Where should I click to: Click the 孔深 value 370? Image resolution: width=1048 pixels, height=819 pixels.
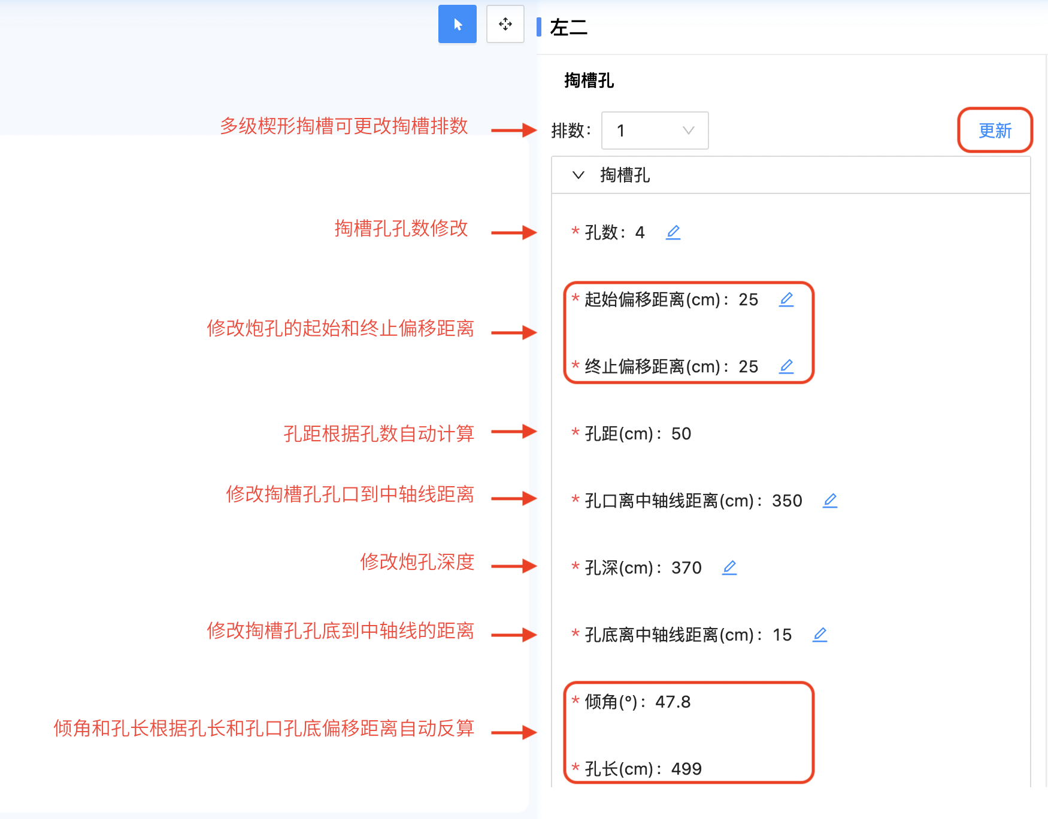point(686,568)
